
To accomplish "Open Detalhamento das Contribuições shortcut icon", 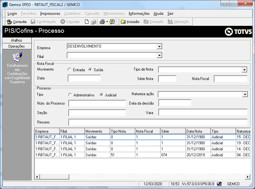I will click(x=17, y=57).
